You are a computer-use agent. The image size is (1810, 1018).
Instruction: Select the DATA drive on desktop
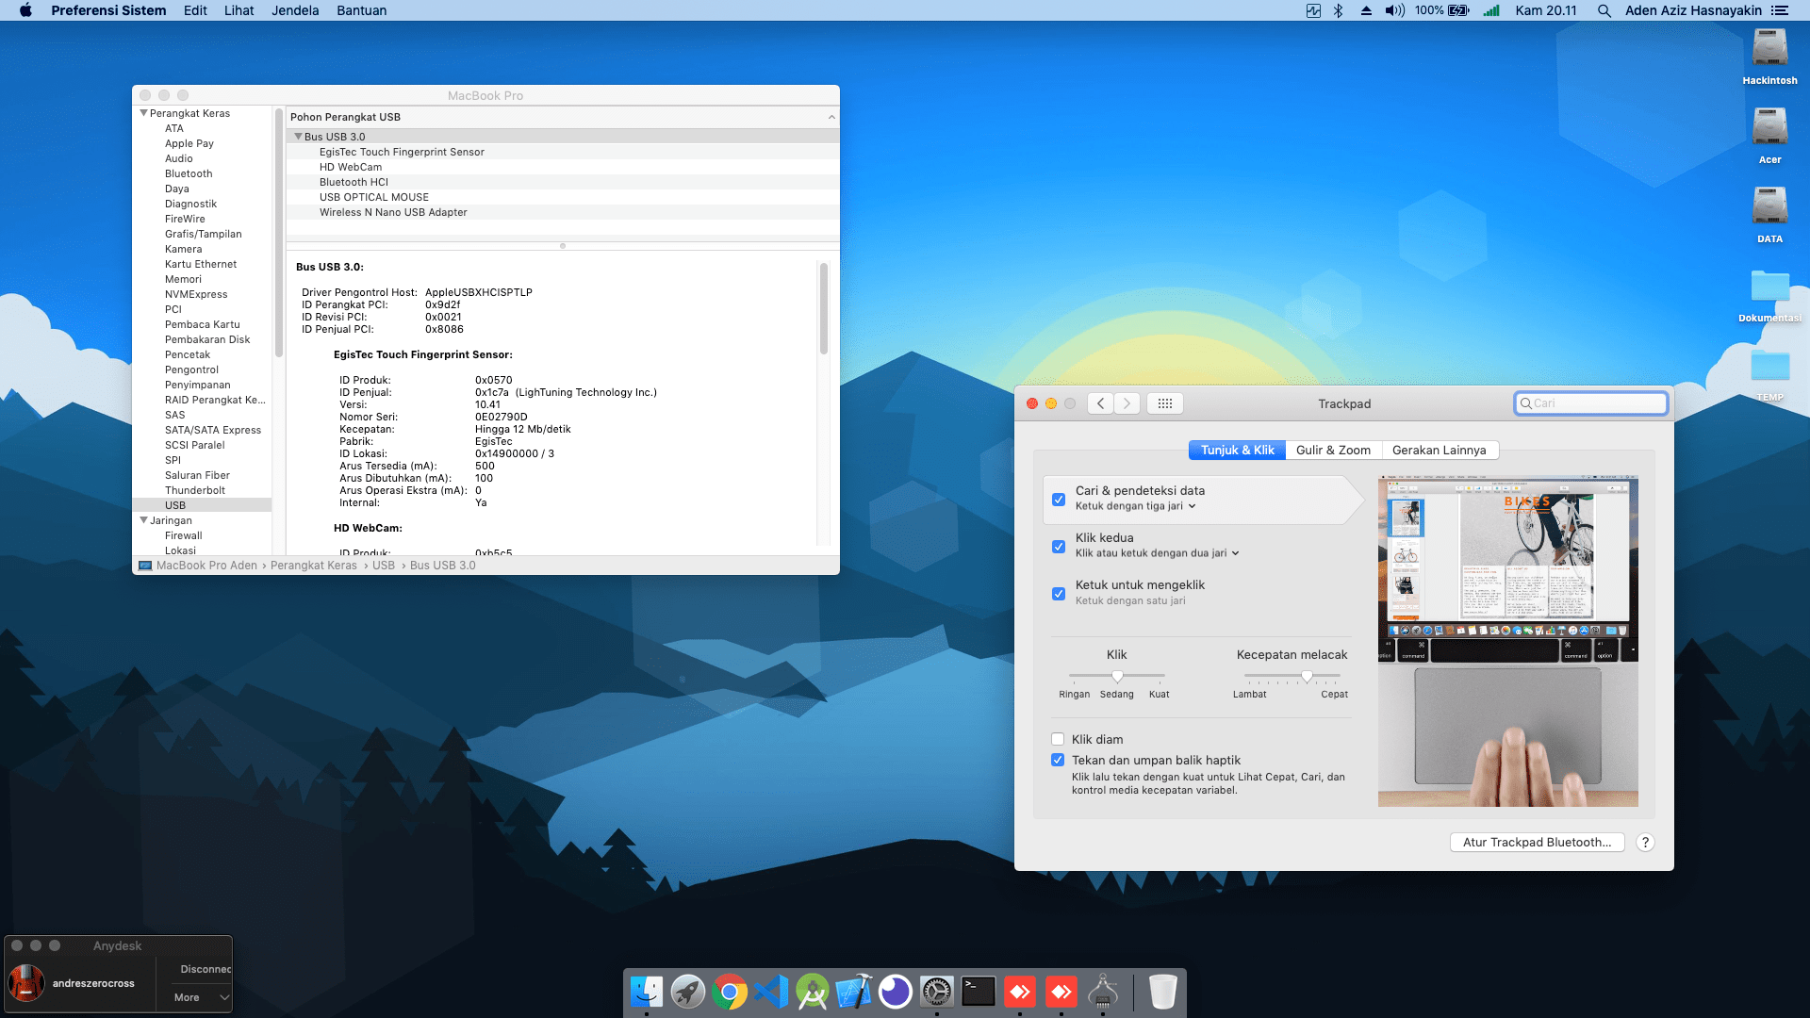click(x=1769, y=215)
